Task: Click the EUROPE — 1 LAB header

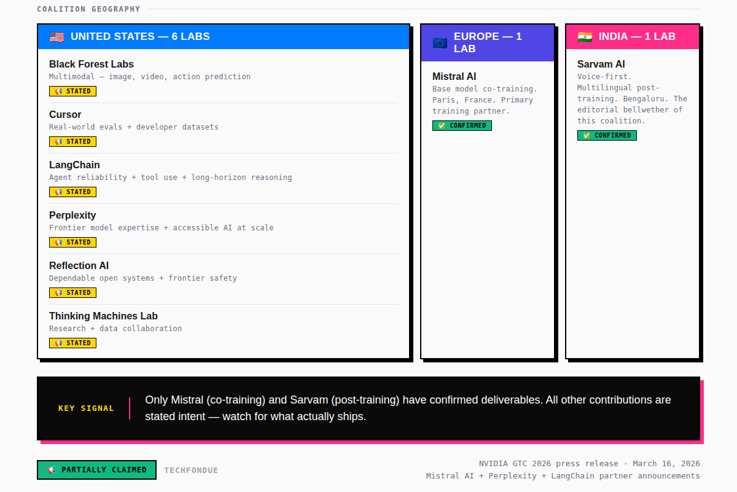Action: [x=488, y=43]
